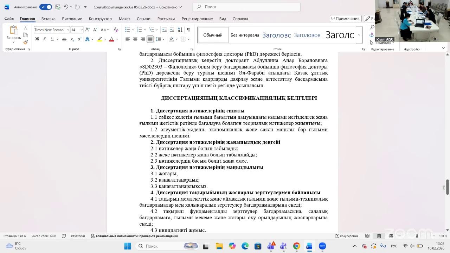This screenshot has width=450, height=253.
Task: Switch to the Вставка tab
Action: (x=49, y=19)
